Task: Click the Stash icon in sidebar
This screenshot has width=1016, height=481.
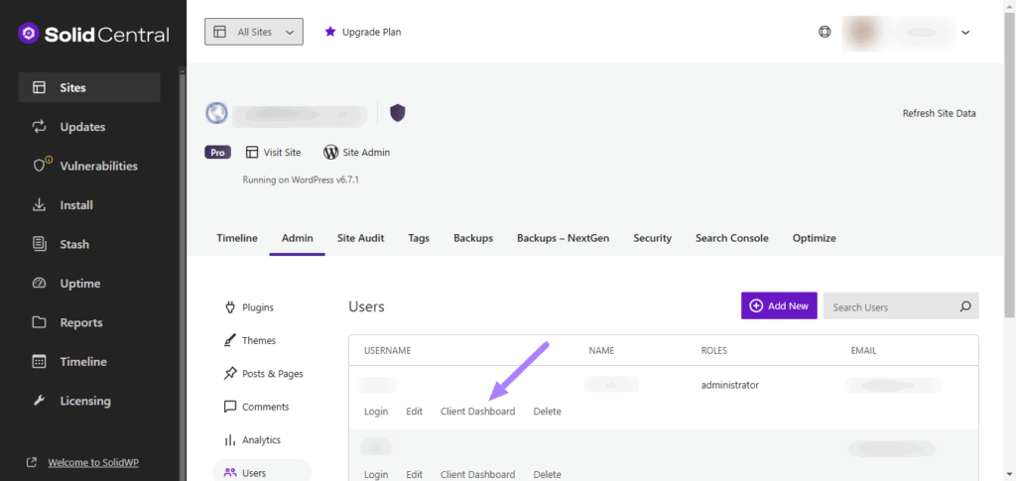Action: pyautogui.click(x=40, y=244)
